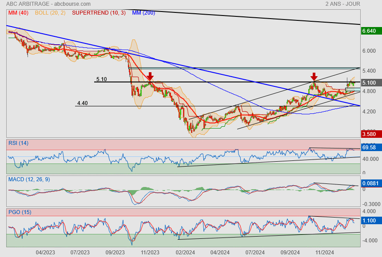Click the red down arrow near 11/2024

click(314, 76)
